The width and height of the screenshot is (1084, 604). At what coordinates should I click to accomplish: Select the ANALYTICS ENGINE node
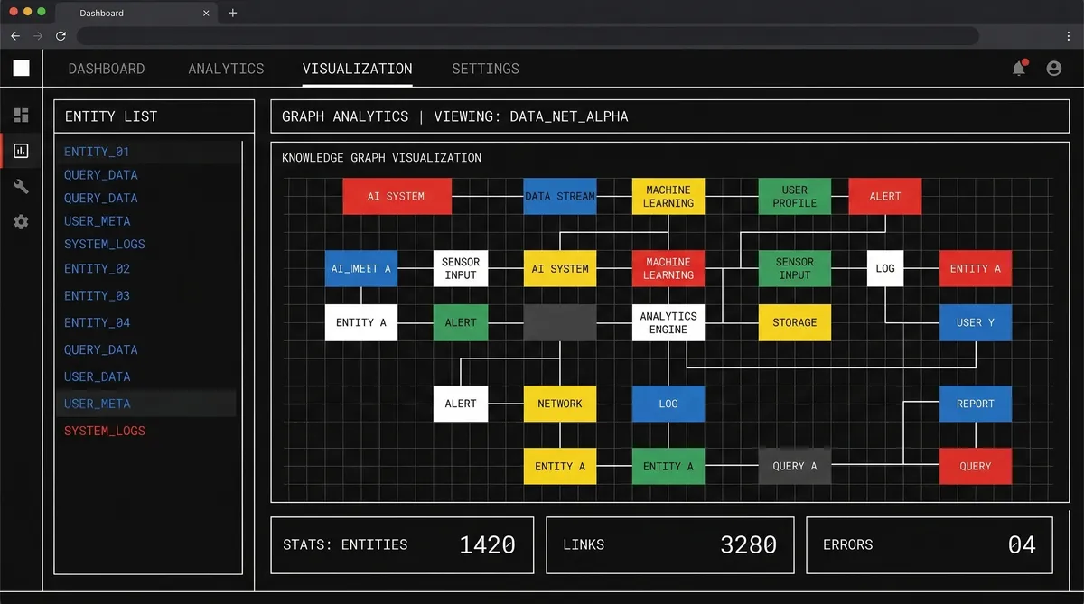click(x=668, y=322)
